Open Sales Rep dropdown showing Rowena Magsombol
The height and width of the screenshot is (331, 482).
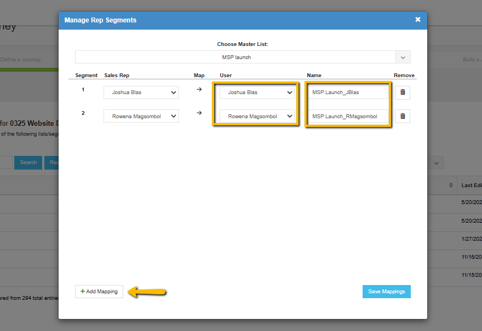141,117
